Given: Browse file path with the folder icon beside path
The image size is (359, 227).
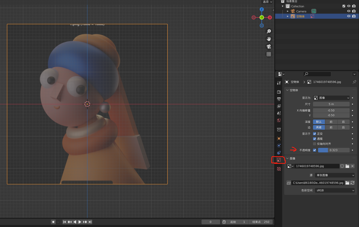Looking at the screenshot, I should pyautogui.click(x=347, y=183).
